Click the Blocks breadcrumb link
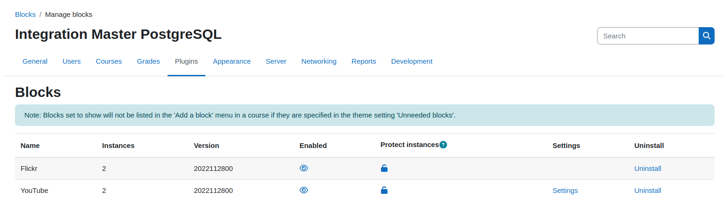Image resolution: width=723 pixels, height=221 pixels. (x=25, y=15)
